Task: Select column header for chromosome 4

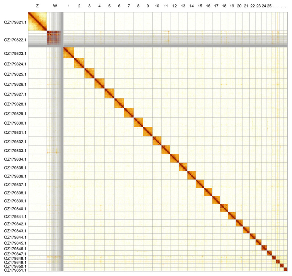Action: (100, 6)
